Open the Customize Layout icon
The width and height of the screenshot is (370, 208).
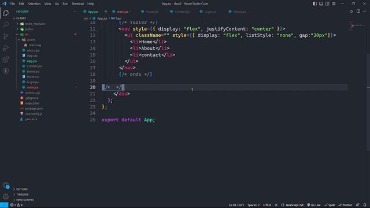pos(334,3)
